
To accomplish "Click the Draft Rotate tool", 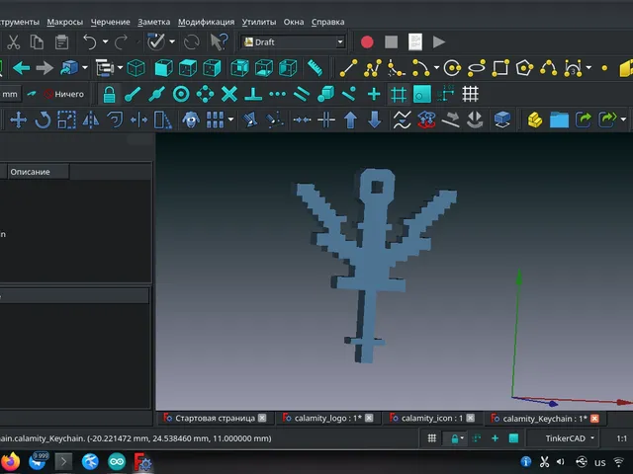I will (x=43, y=120).
